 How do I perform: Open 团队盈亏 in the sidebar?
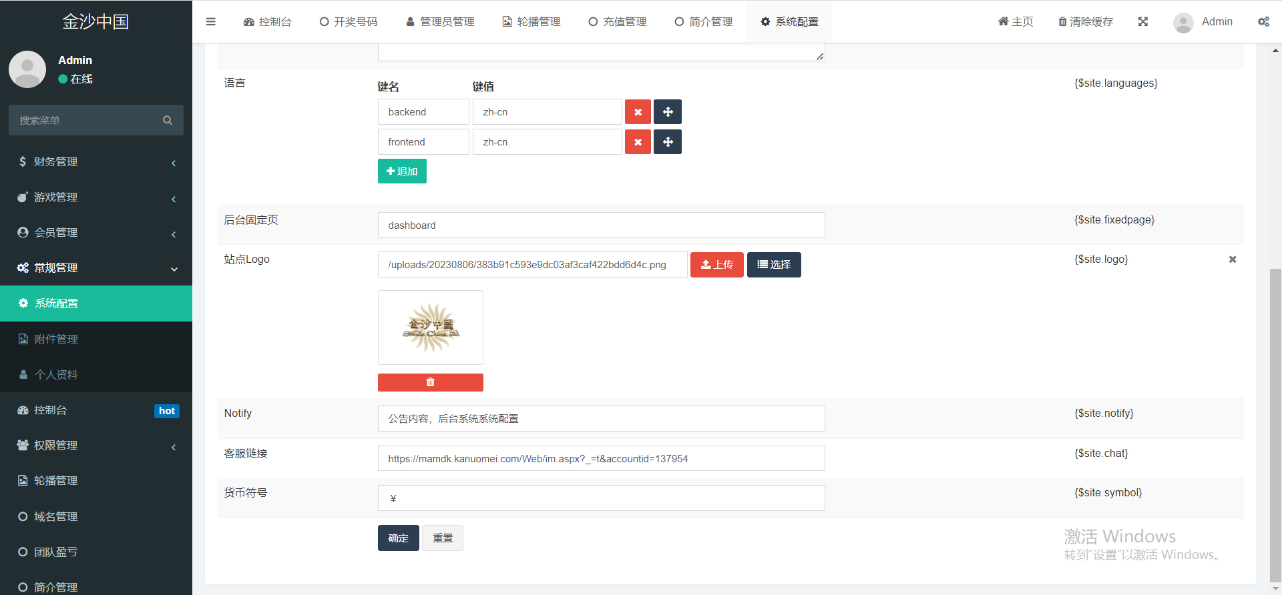click(96, 552)
